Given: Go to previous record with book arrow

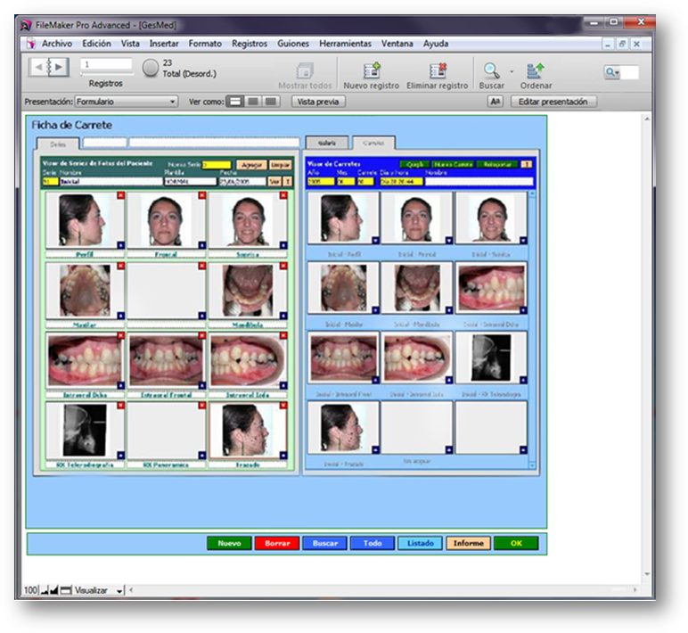Looking at the screenshot, I should (38, 67).
